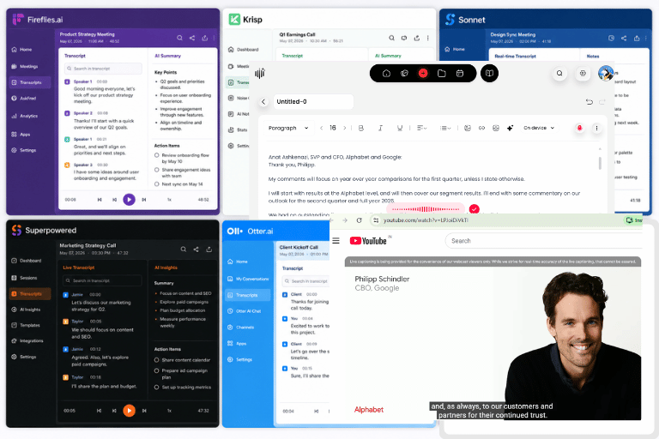
Task: Open the folder icon in the black toolbar
Action: pos(441,73)
